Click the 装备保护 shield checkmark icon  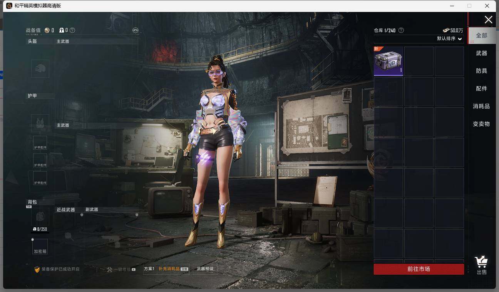click(x=37, y=269)
